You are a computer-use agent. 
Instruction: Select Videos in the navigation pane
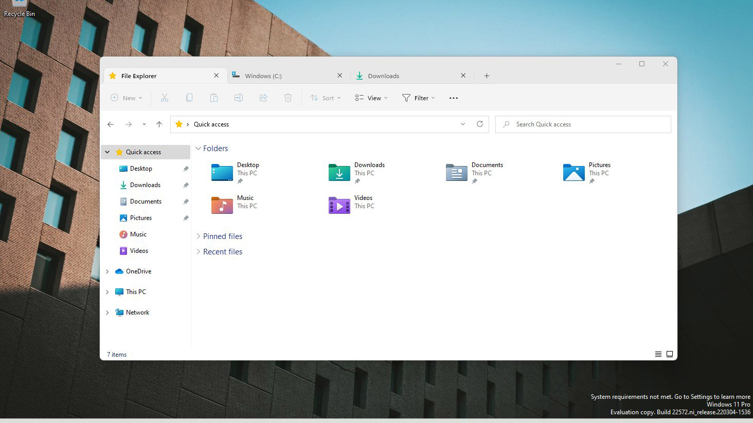click(139, 251)
